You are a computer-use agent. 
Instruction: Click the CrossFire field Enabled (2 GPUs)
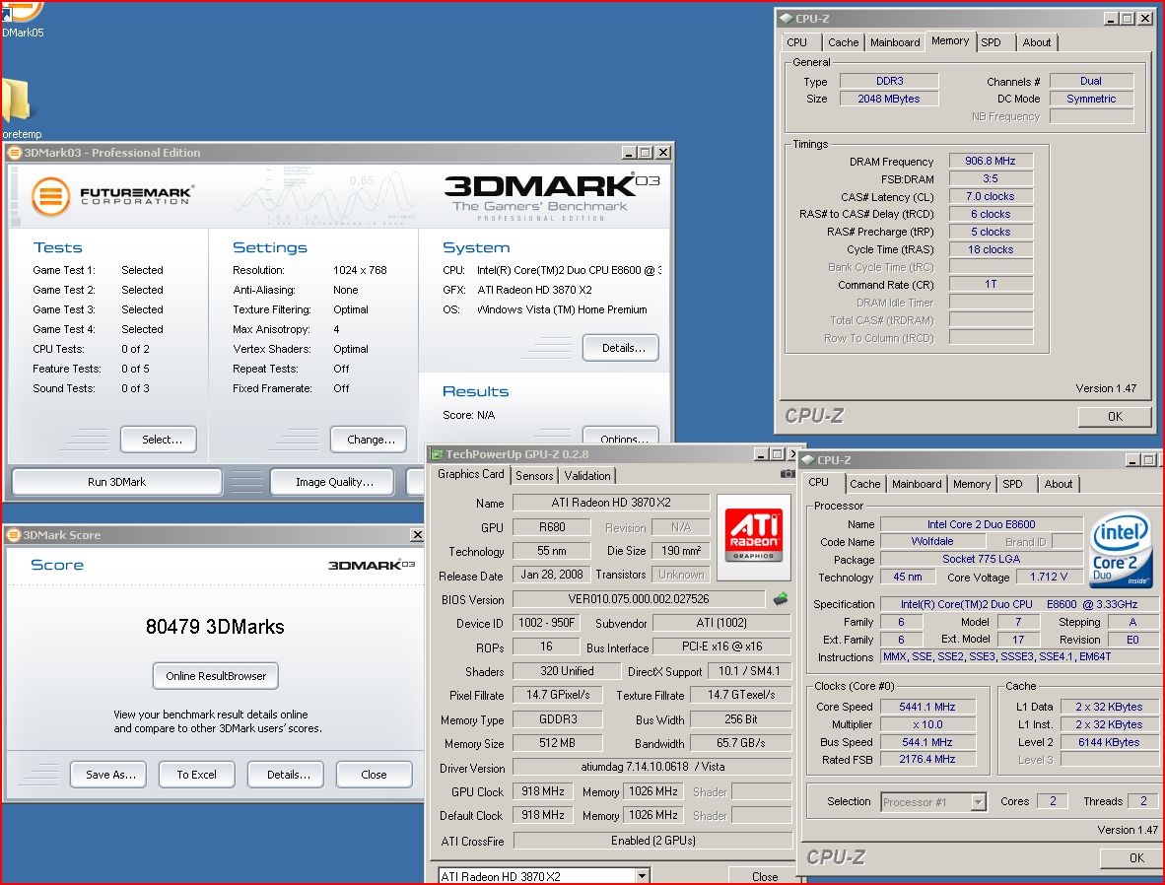click(x=653, y=841)
